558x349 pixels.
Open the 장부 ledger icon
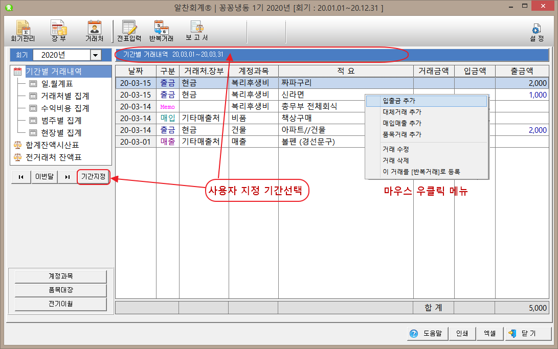59,31
